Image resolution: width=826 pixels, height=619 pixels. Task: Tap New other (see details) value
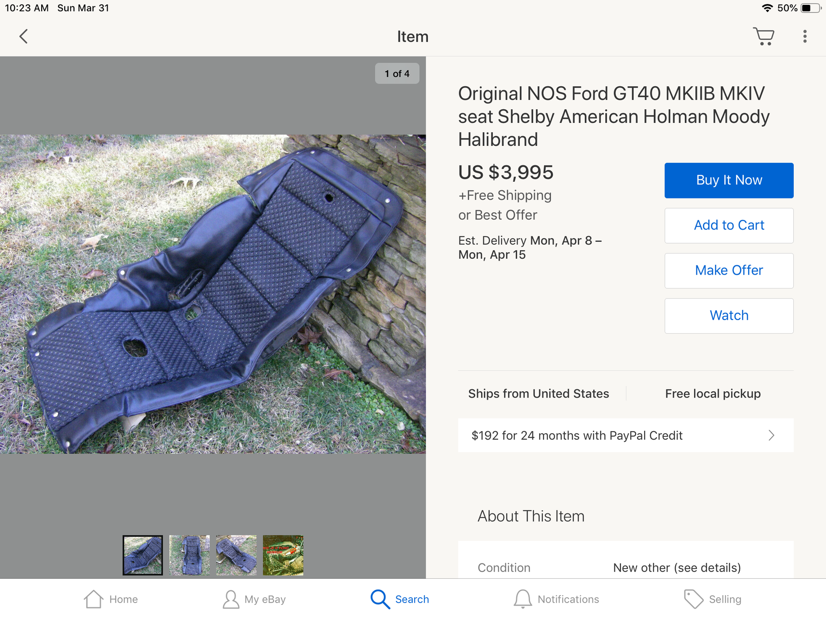(x=677, y=568)
